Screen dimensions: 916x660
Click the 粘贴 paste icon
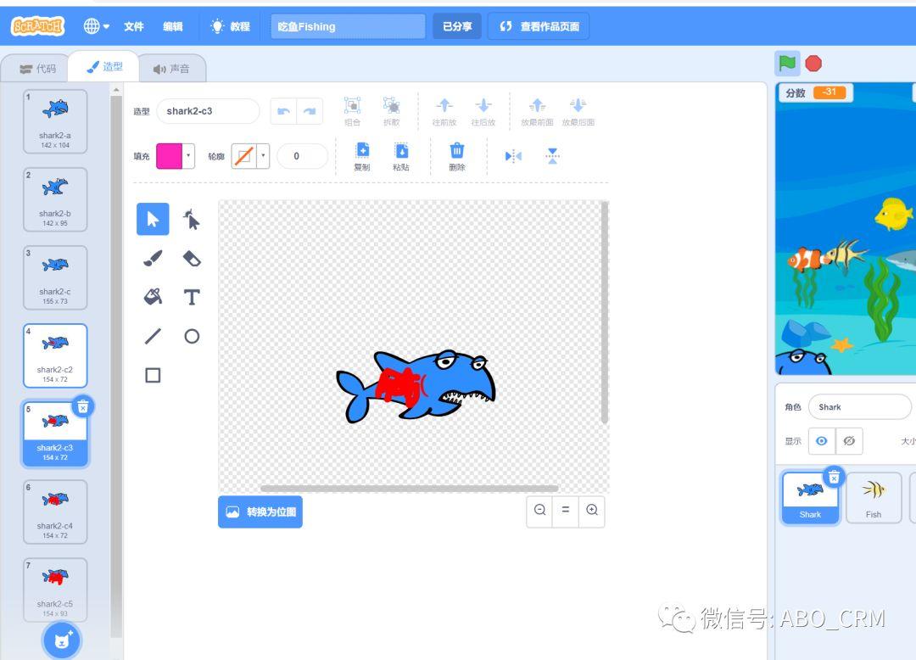(x=401, y=156)
